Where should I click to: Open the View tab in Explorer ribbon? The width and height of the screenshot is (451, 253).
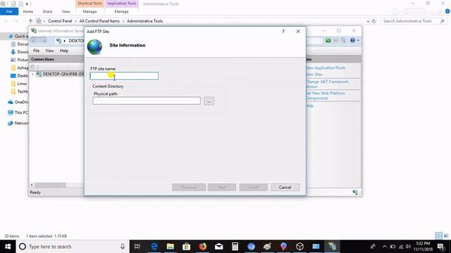66,11
